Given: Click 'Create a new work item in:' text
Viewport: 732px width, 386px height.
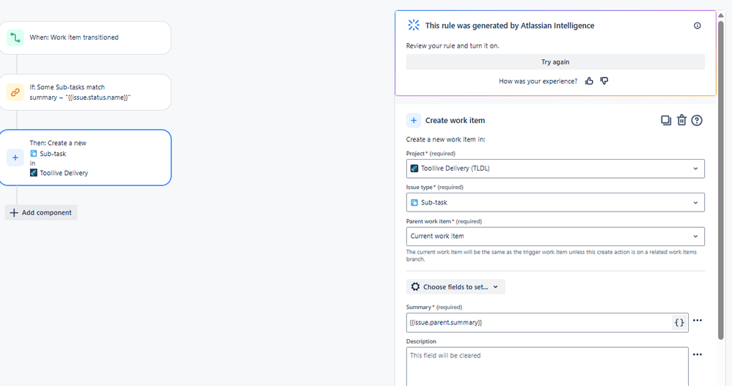Looking at the screenshot, I should [x=445, y=139].
